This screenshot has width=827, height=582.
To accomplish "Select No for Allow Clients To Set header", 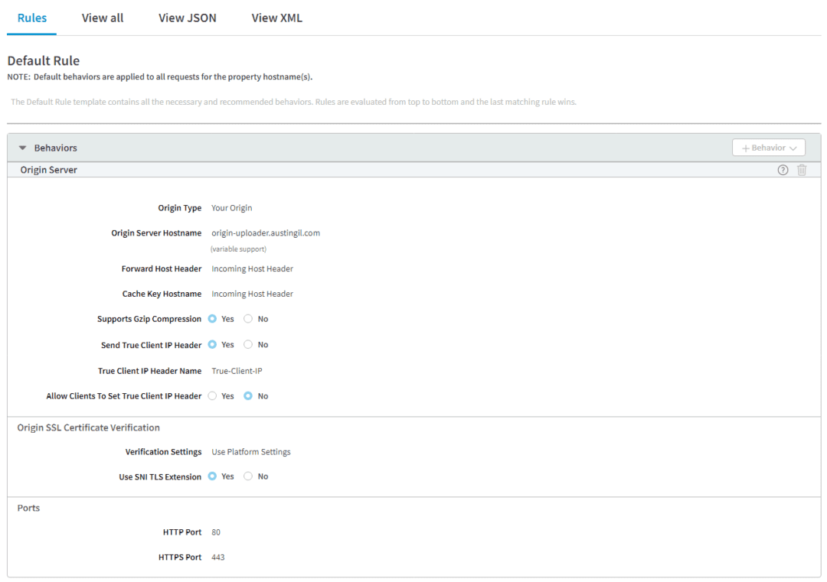I will pyautogui.click(x=248, y=396).
